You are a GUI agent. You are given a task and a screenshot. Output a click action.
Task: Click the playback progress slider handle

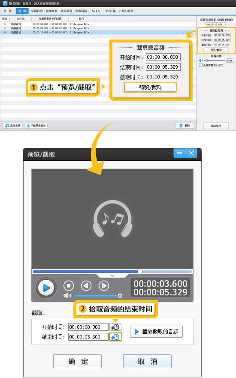(140, 272)
